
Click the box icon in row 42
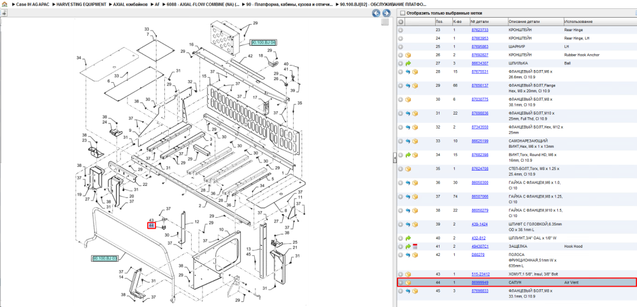pyautogui.click(x=415, y=255)
